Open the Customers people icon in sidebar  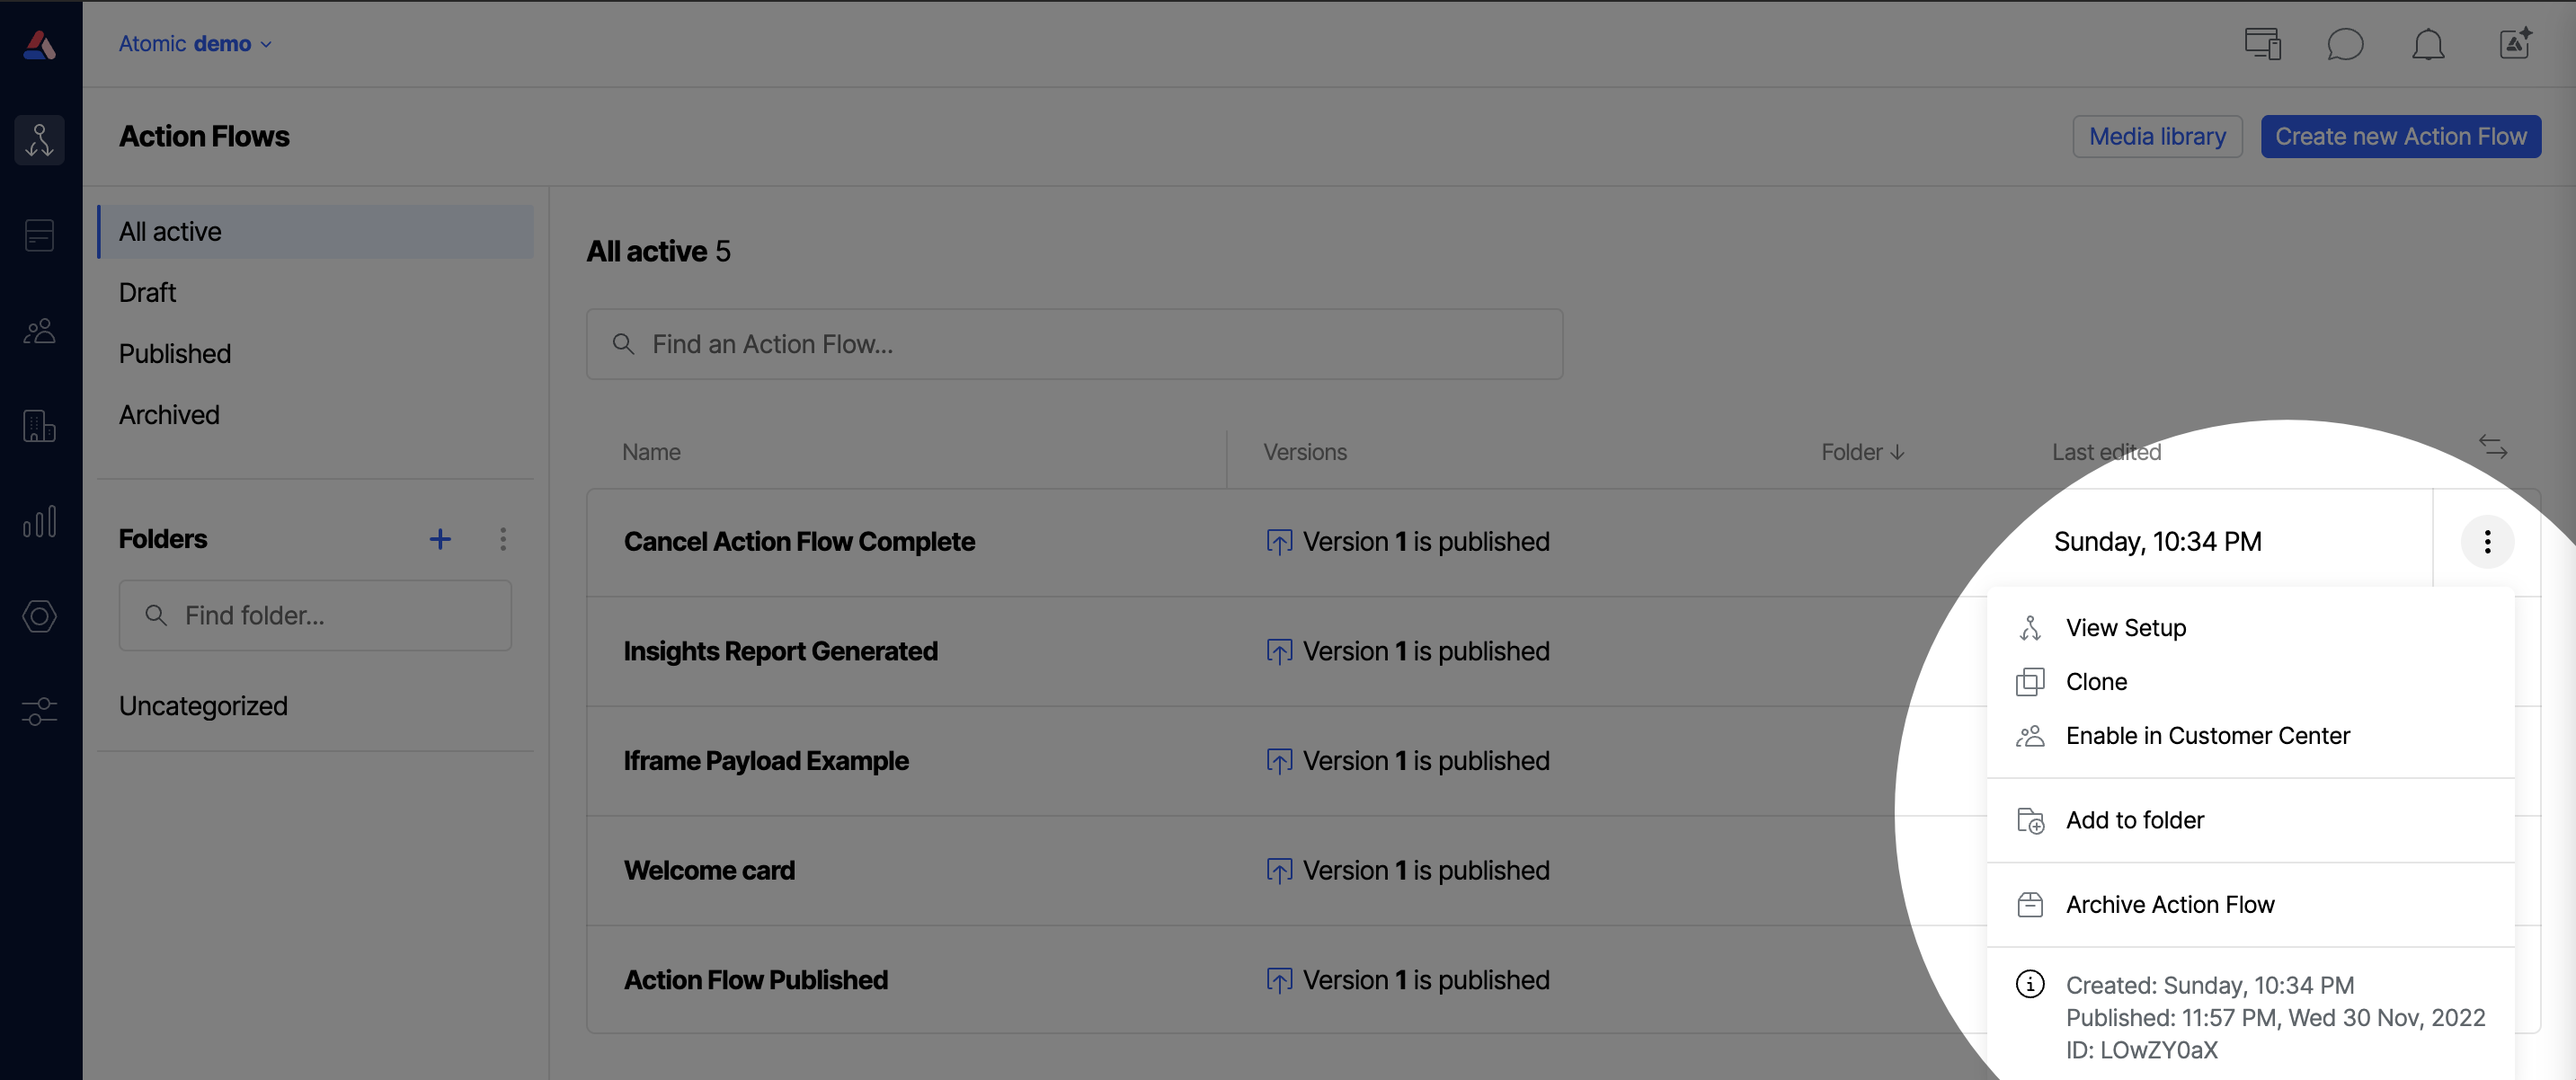tap(39, 331)
